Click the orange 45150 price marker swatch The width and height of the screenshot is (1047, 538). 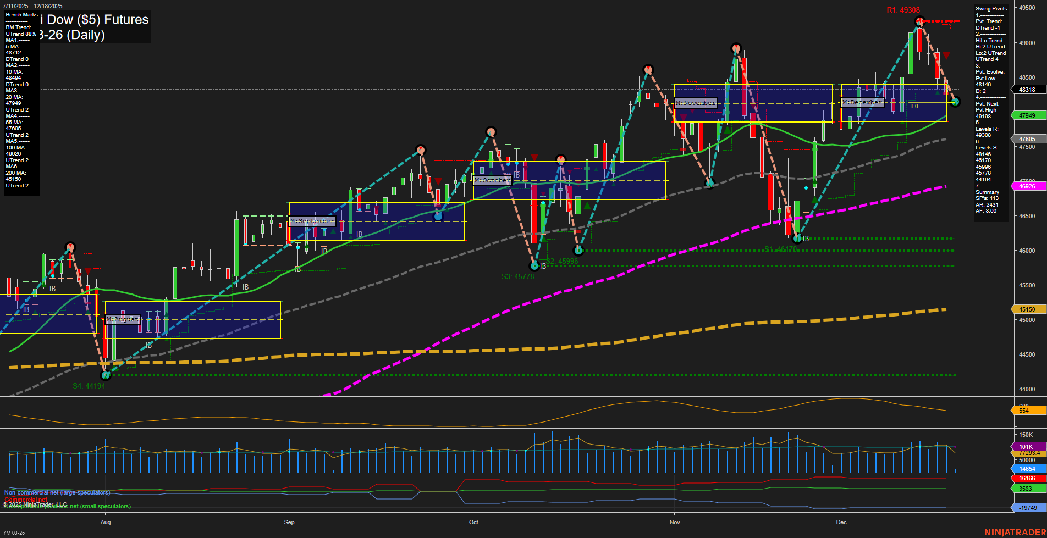click(x=1028, y=309)
